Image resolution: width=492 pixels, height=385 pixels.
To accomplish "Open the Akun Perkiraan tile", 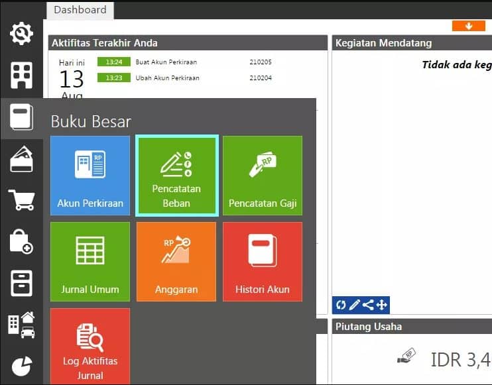I will (x=90, y=176).
